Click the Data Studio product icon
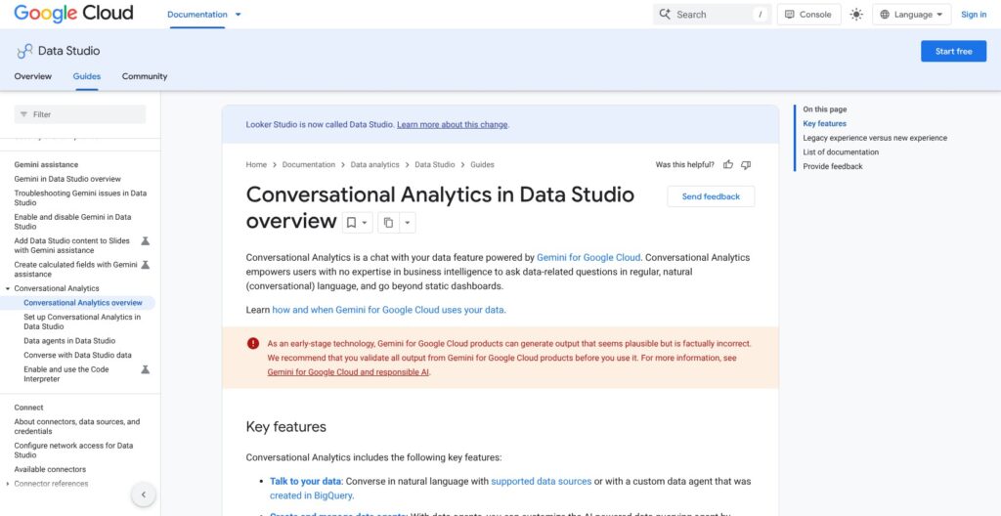The image size is (1001, 516). (x=24, y=51)
